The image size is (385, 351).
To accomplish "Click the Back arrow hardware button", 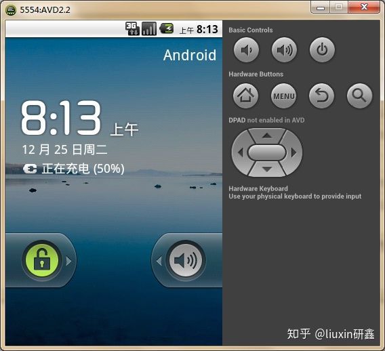I will click(x=322, y=96).
